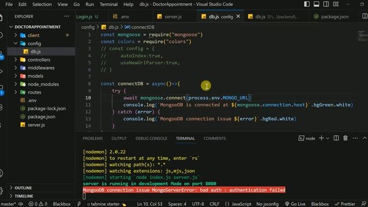
Task: Open Explorer more actions ellipsis
Action: click(67, 16)
